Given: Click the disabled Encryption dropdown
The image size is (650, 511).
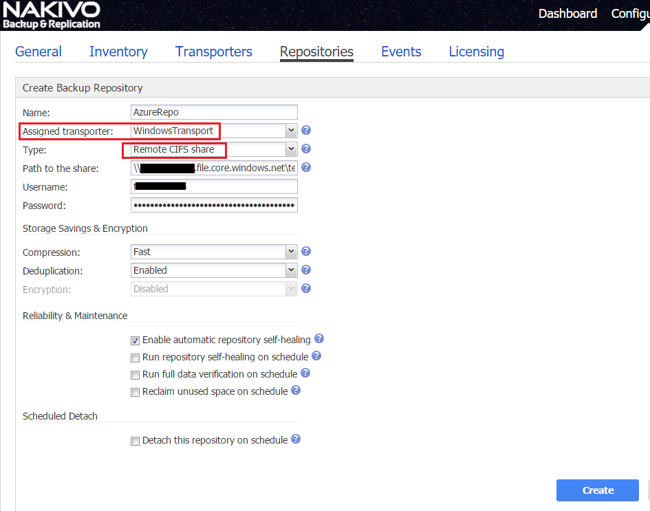Looking at the screenshot, I should click(x=214, y=289).
